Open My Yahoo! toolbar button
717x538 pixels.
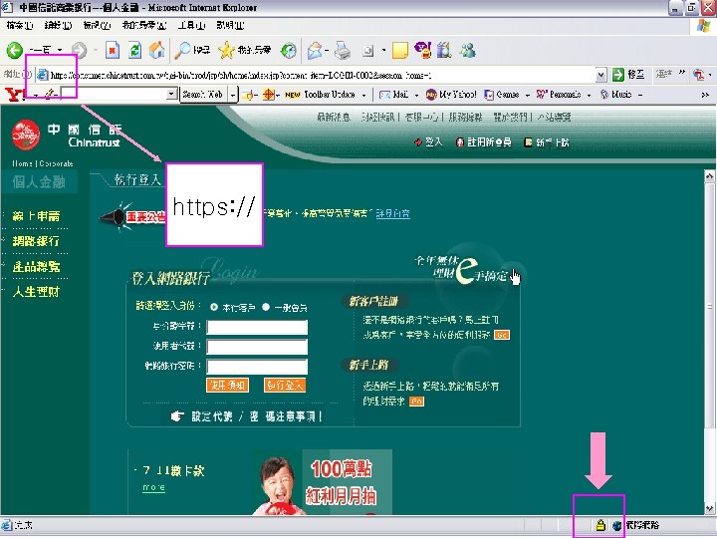[x=451, y=95]
